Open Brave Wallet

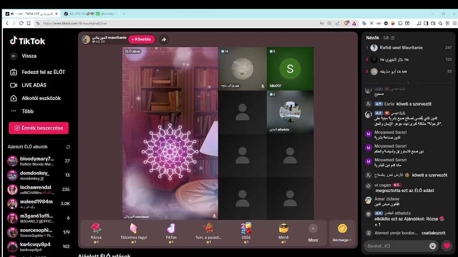(x=433, y=23)
